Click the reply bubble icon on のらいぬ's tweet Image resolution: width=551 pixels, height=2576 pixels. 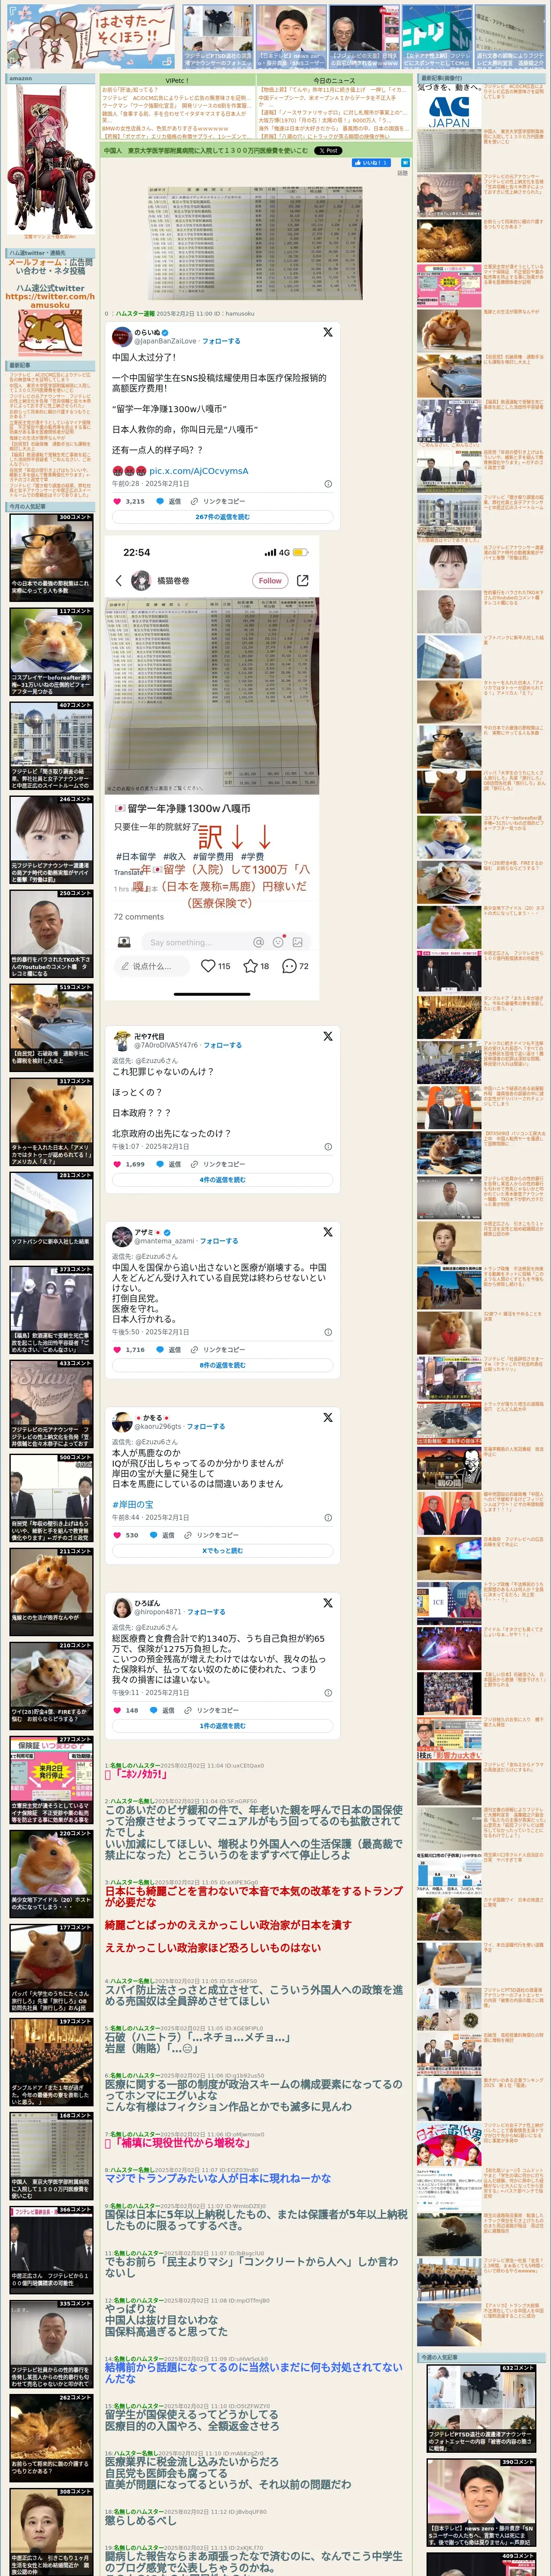160,501
